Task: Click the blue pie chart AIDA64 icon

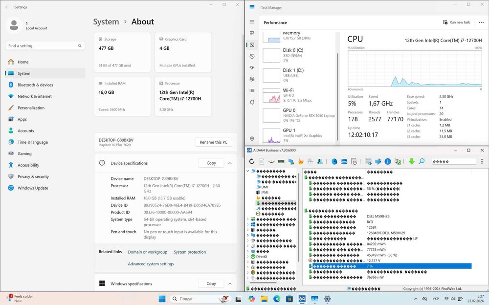Action: coord(334,161)
